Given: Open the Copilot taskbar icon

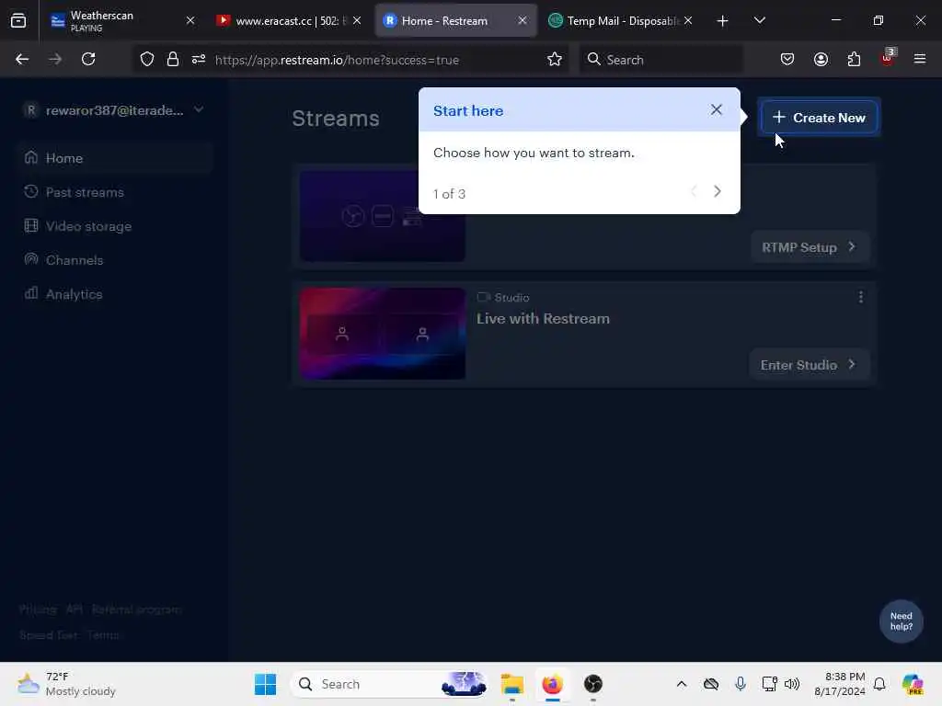Looking at the screenshot, I should coord(913,684).
